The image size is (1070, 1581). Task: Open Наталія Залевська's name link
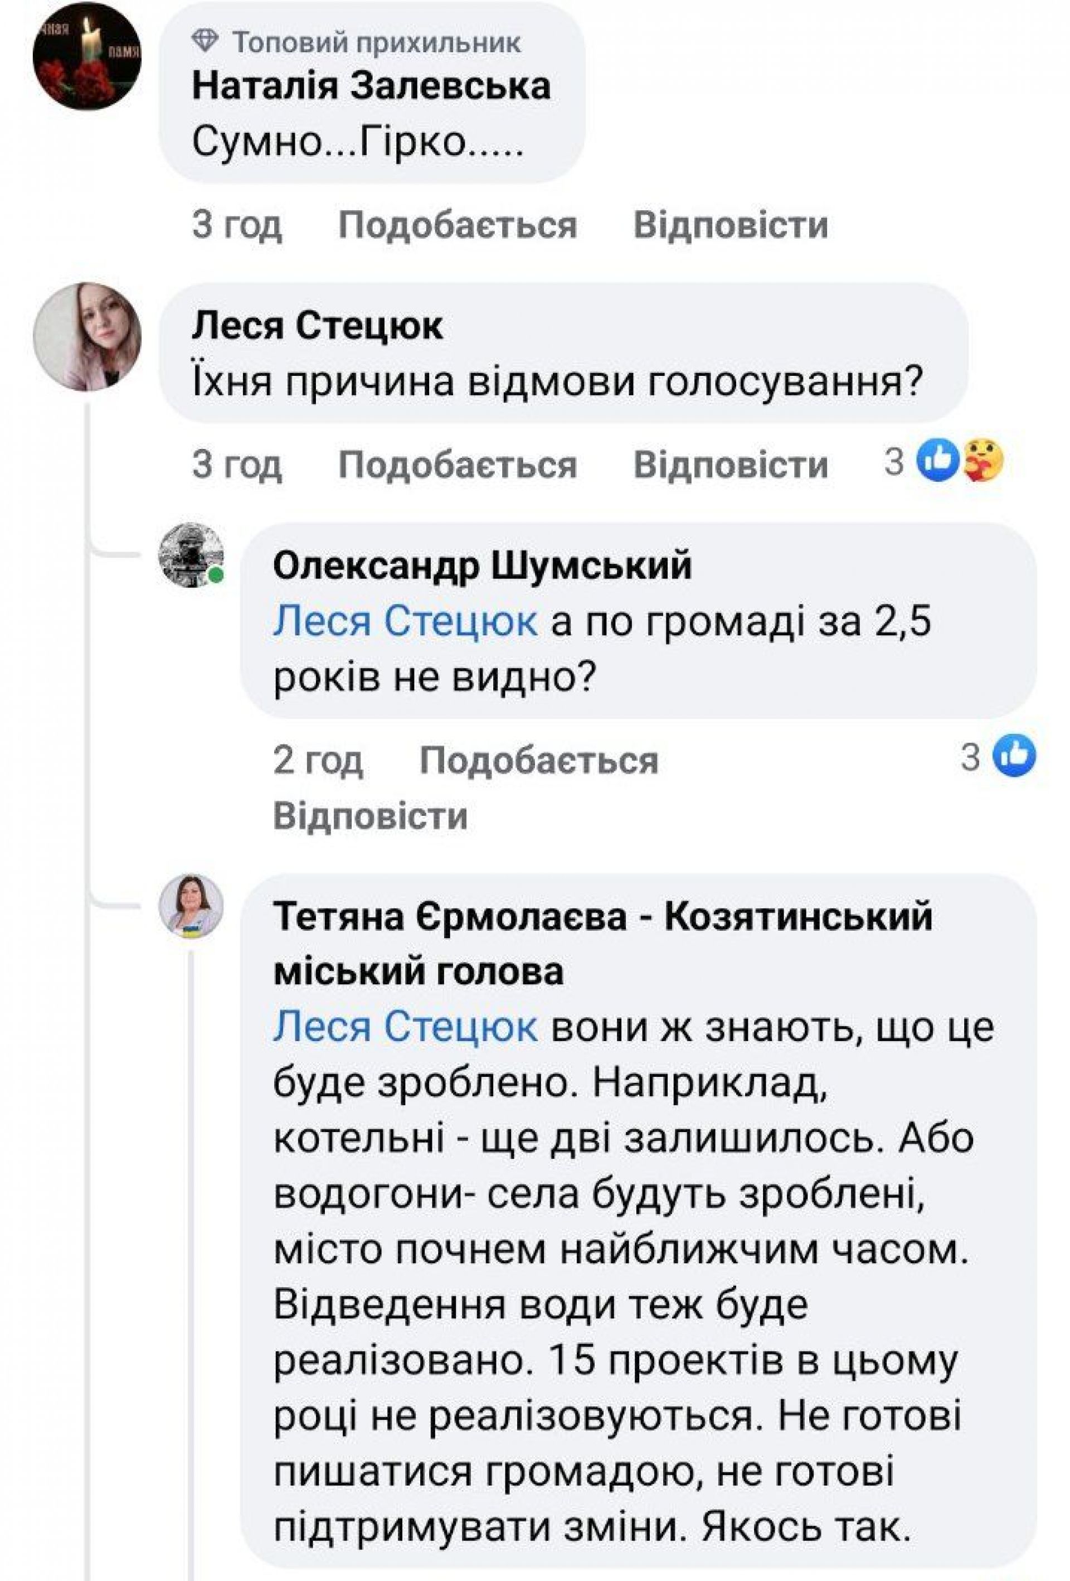click(x=371, y=87)
